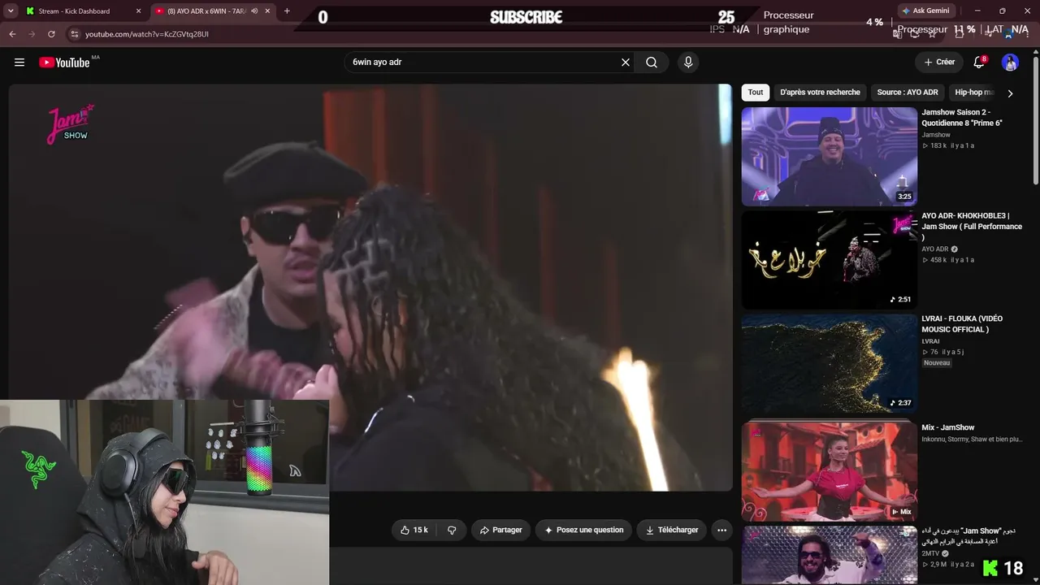This screenshot has height=585, width=1040.
Task: Open the 'Mix - JamSho​w' title
Action: coord(948,427)
